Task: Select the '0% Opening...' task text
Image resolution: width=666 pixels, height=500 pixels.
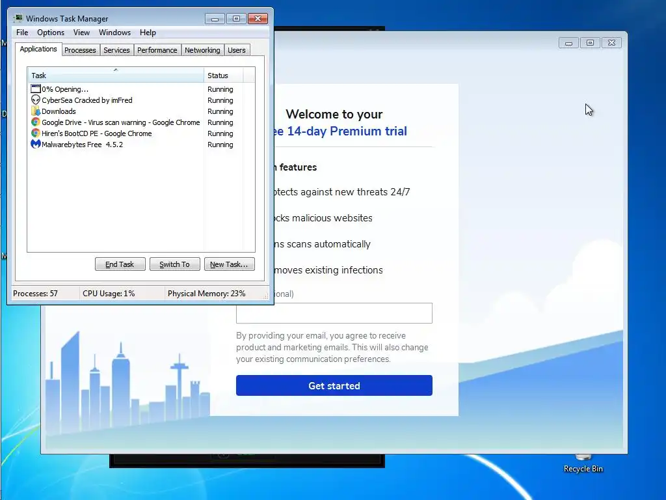Action: [65, 89]
